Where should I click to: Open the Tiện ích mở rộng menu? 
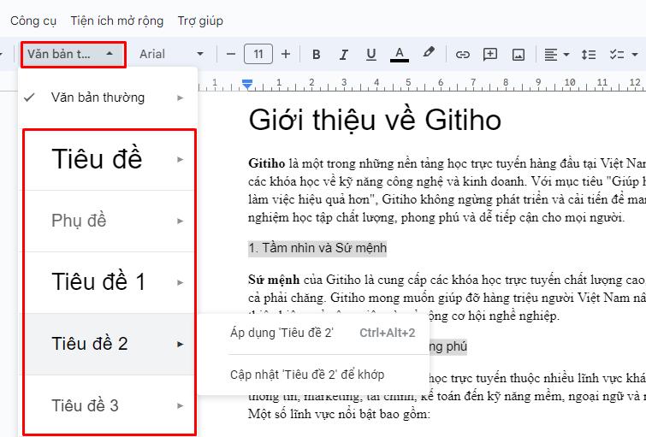(116, 21)
